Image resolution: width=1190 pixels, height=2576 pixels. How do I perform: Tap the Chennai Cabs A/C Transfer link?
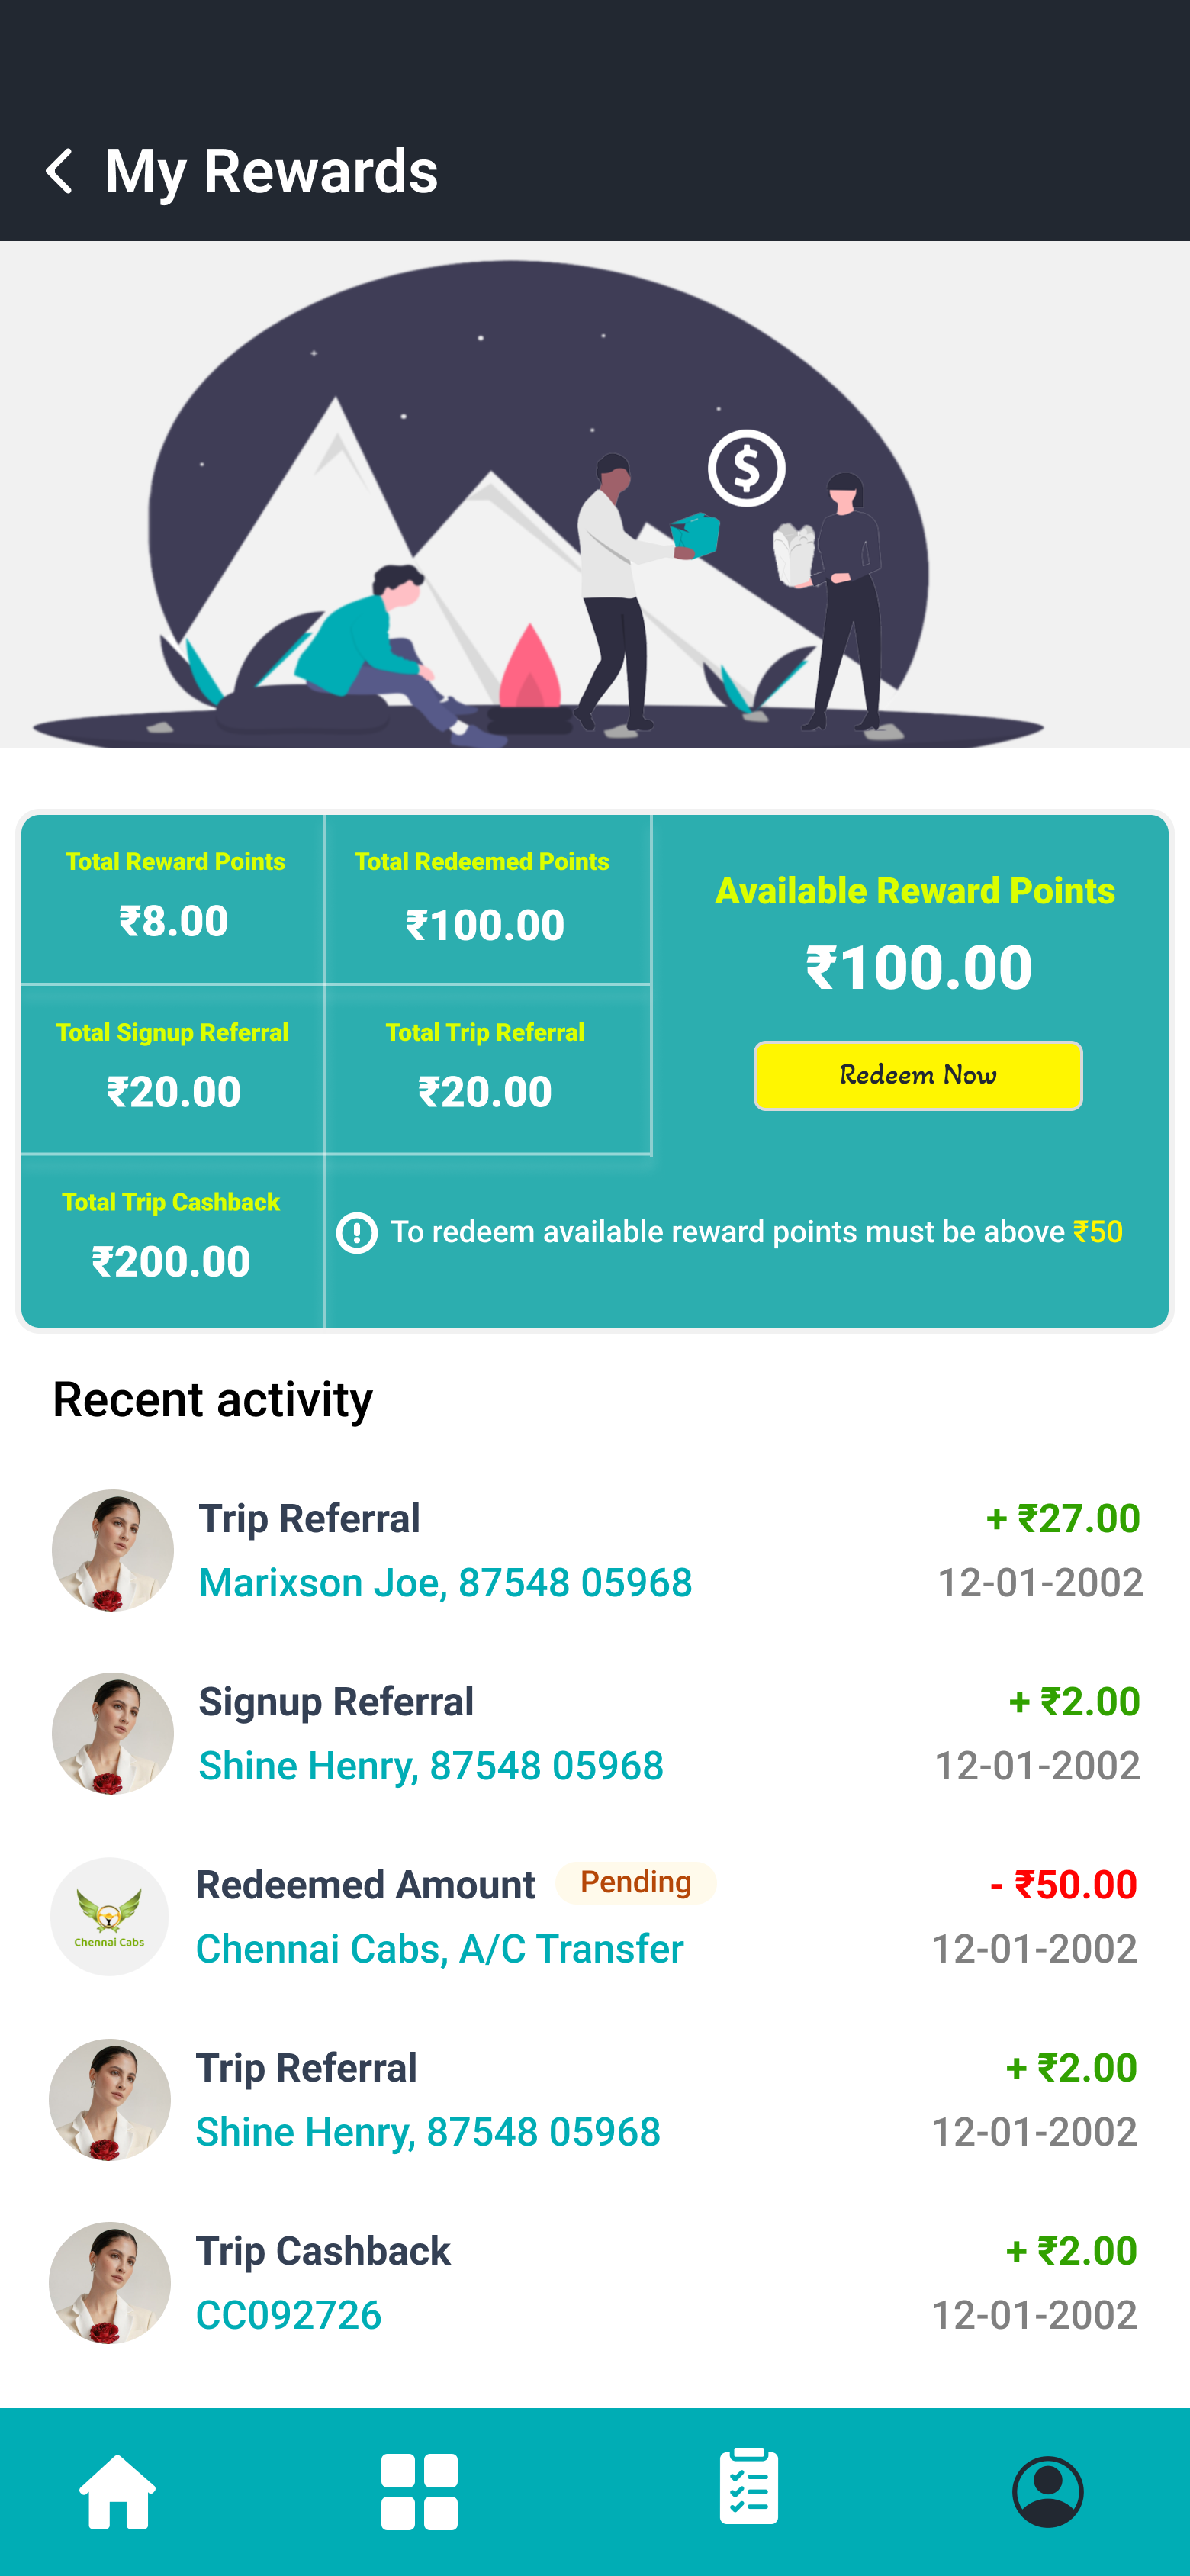click(x=439, y=1948)
